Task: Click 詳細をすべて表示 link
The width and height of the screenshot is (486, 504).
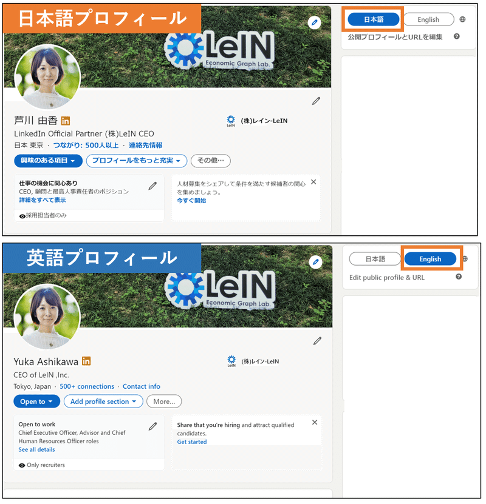Action: click(43, 200)
